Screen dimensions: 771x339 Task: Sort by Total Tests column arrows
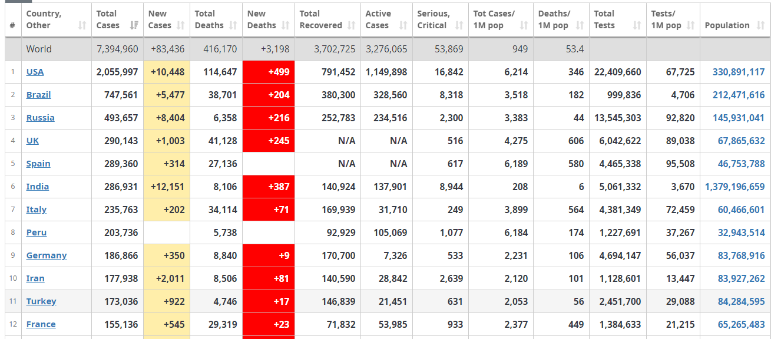(x=637, y=25)
